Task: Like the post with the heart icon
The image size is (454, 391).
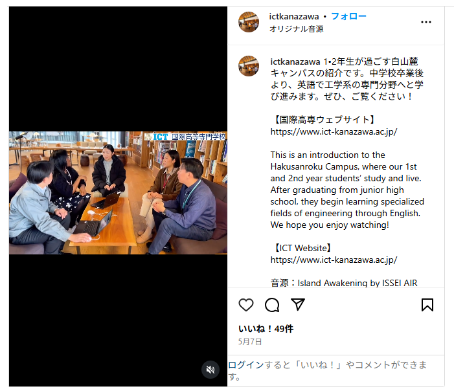Action: pyautogui.click(x=246, y=305)
